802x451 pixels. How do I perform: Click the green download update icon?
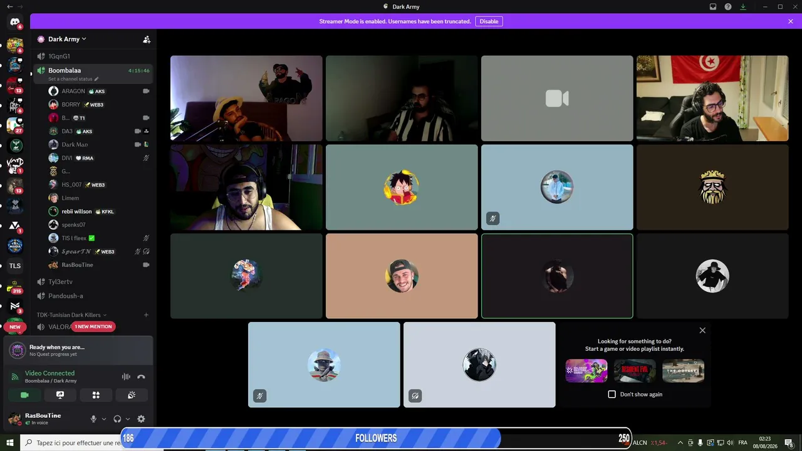tap(743, 7)
